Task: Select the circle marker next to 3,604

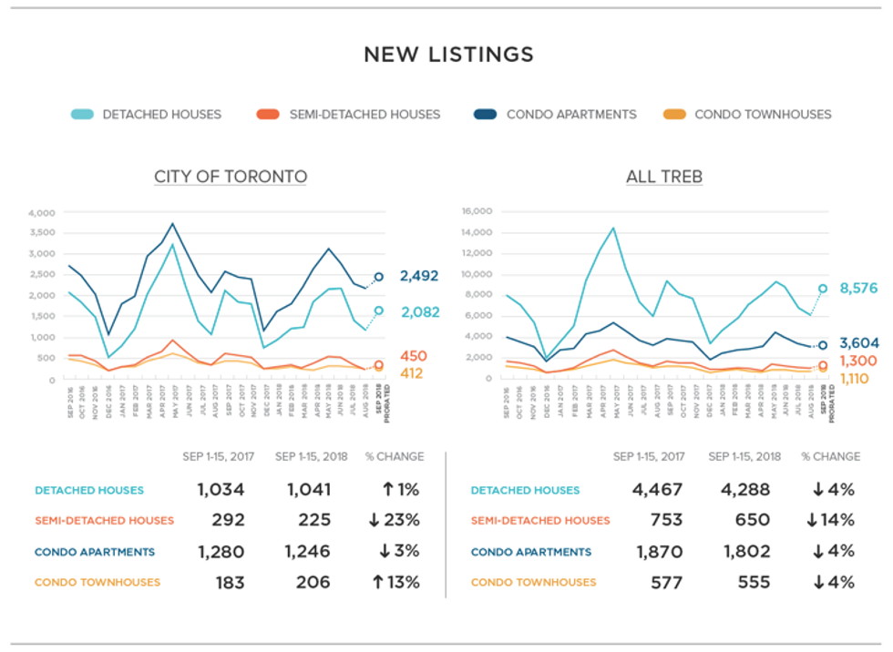Action: [823, 345]
